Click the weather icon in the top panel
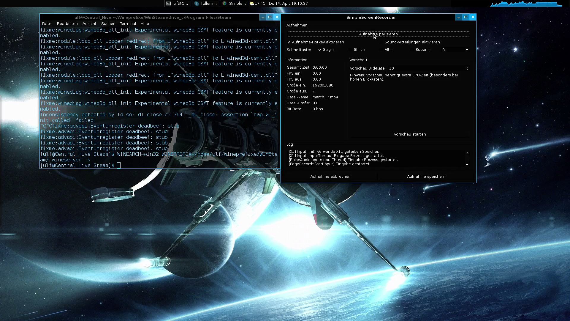This screenshot has width=570, height=321. [252, 4]
